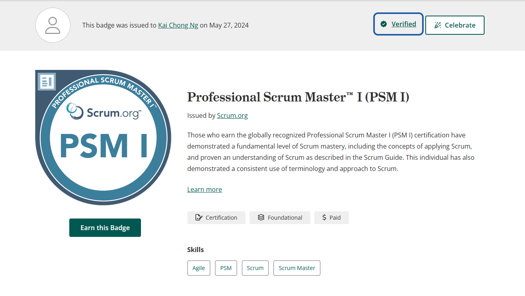Click the Celebrate button
The height and width of the screenshot is (296, 525).
(x=455, y=25)
